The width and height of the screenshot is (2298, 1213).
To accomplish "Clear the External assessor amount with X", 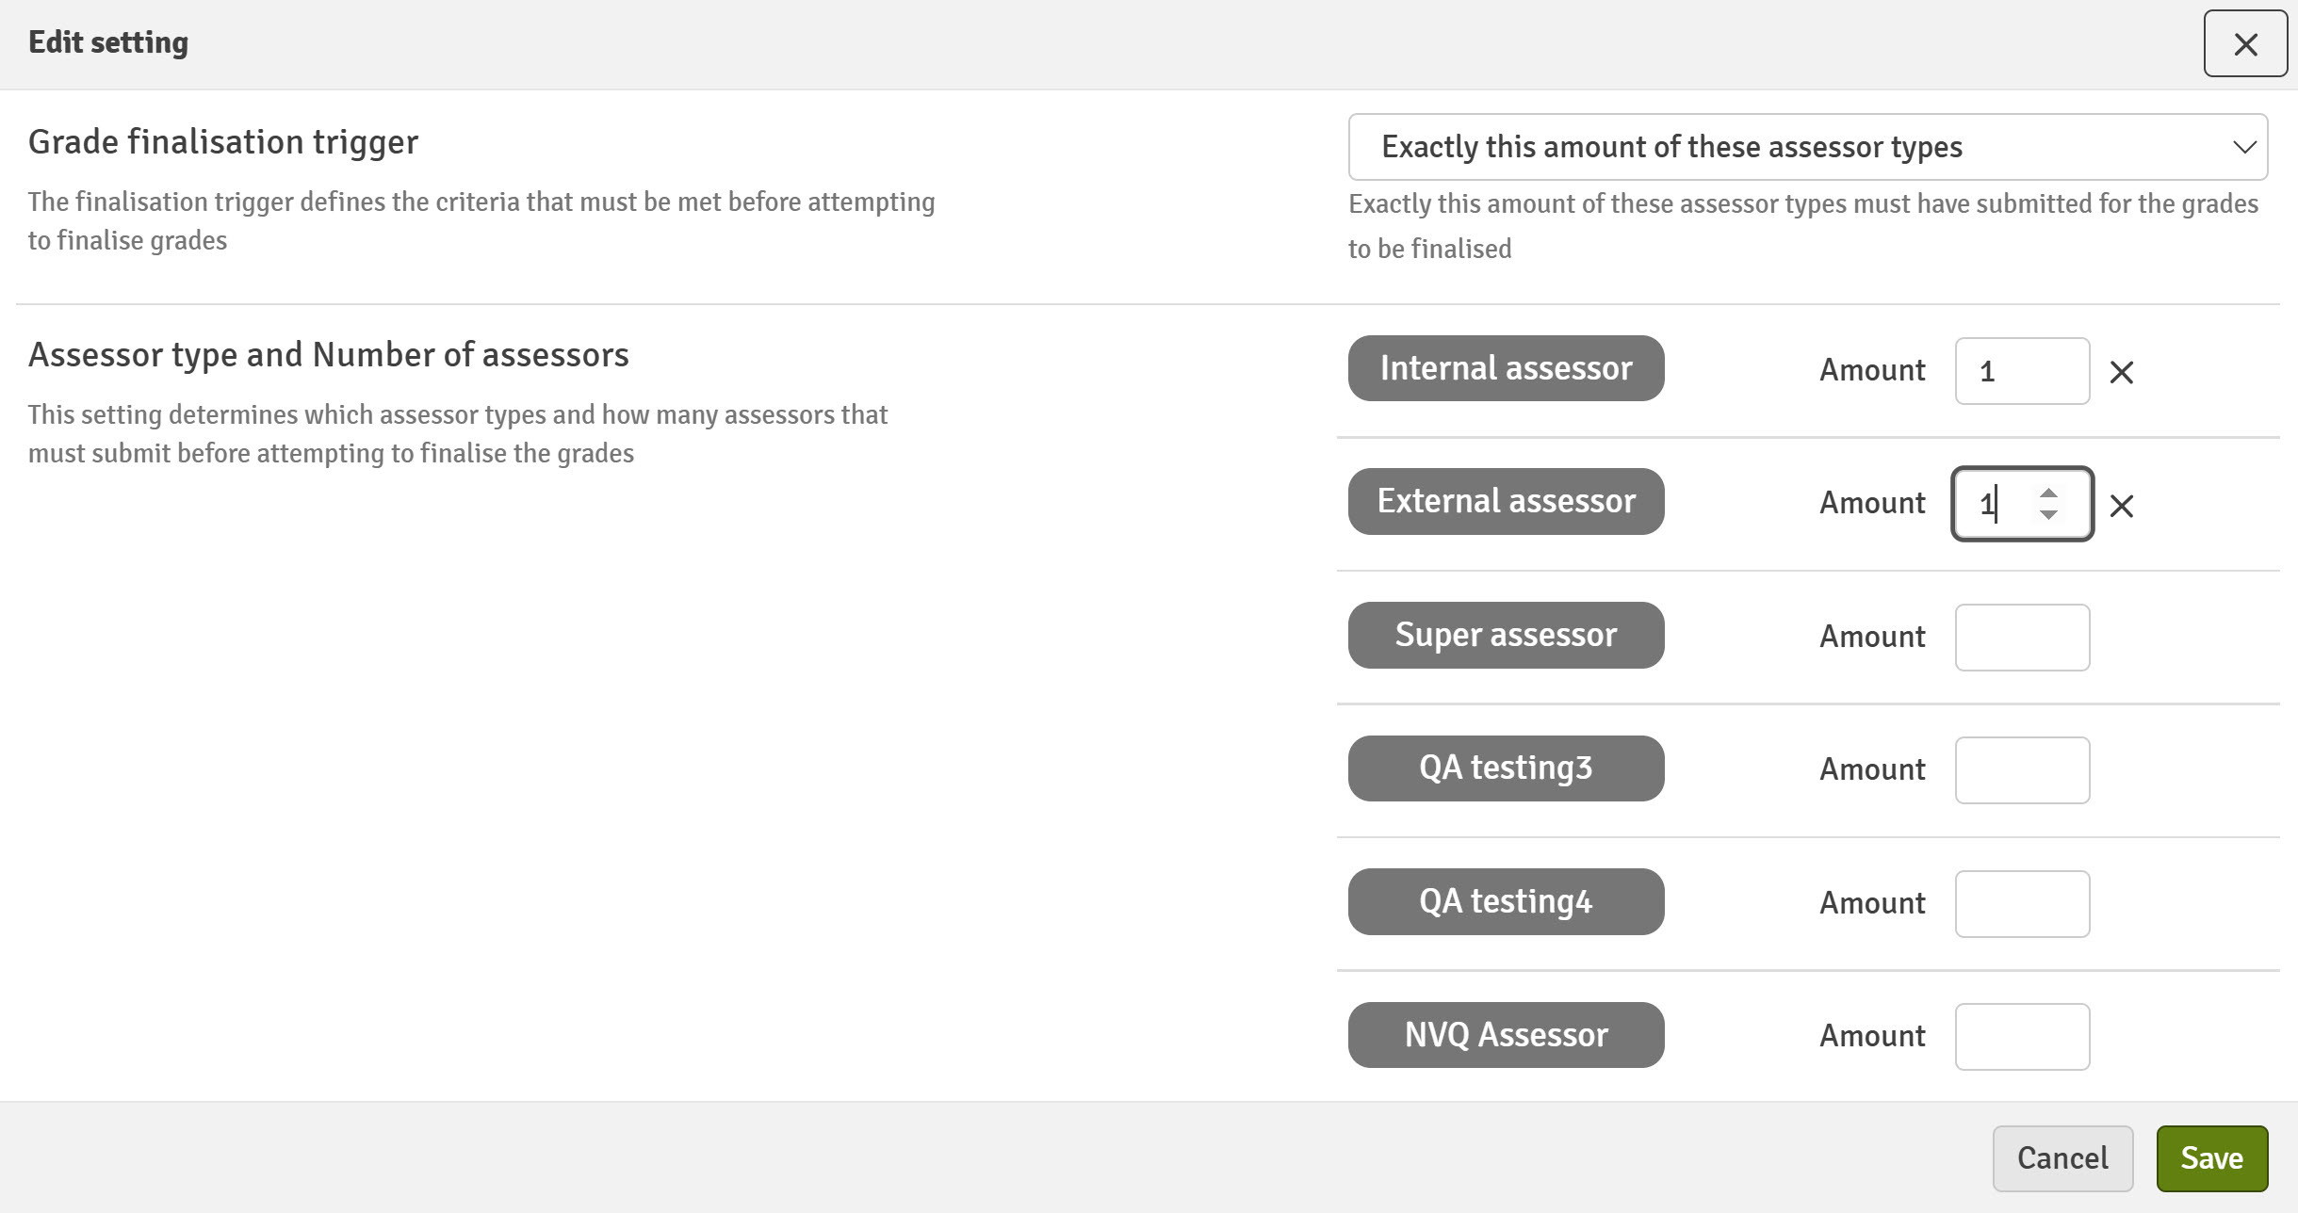I will (2121, 506).
